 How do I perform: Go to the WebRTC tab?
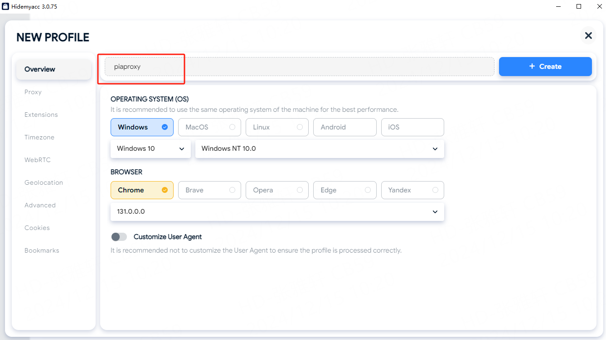pos(38,160)
